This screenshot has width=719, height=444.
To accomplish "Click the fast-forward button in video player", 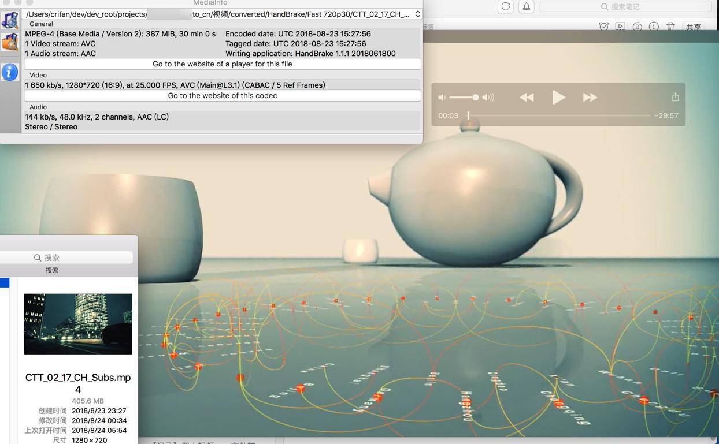I will [590, 98].
